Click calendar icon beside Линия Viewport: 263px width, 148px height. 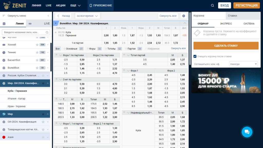(x=4, y=24)
